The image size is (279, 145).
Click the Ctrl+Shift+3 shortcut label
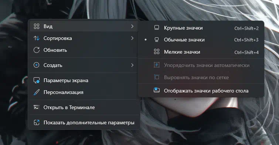246,40
